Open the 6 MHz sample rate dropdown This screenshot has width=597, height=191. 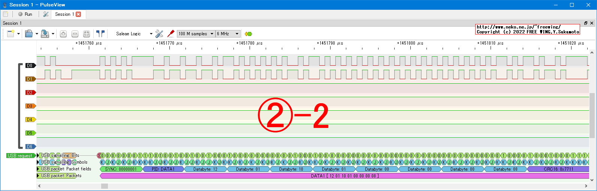tap(228, 34)
